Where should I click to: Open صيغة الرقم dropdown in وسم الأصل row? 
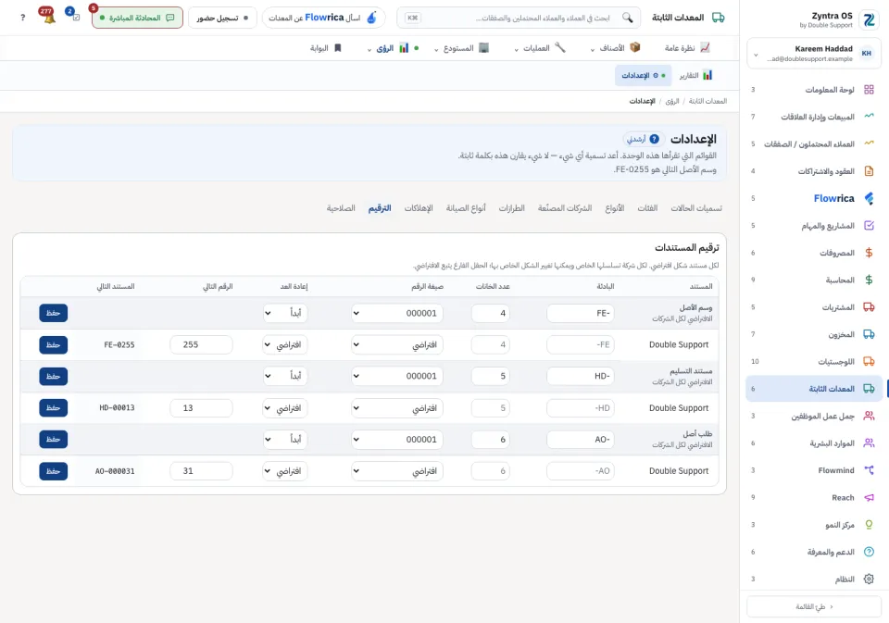click(397, 313)
